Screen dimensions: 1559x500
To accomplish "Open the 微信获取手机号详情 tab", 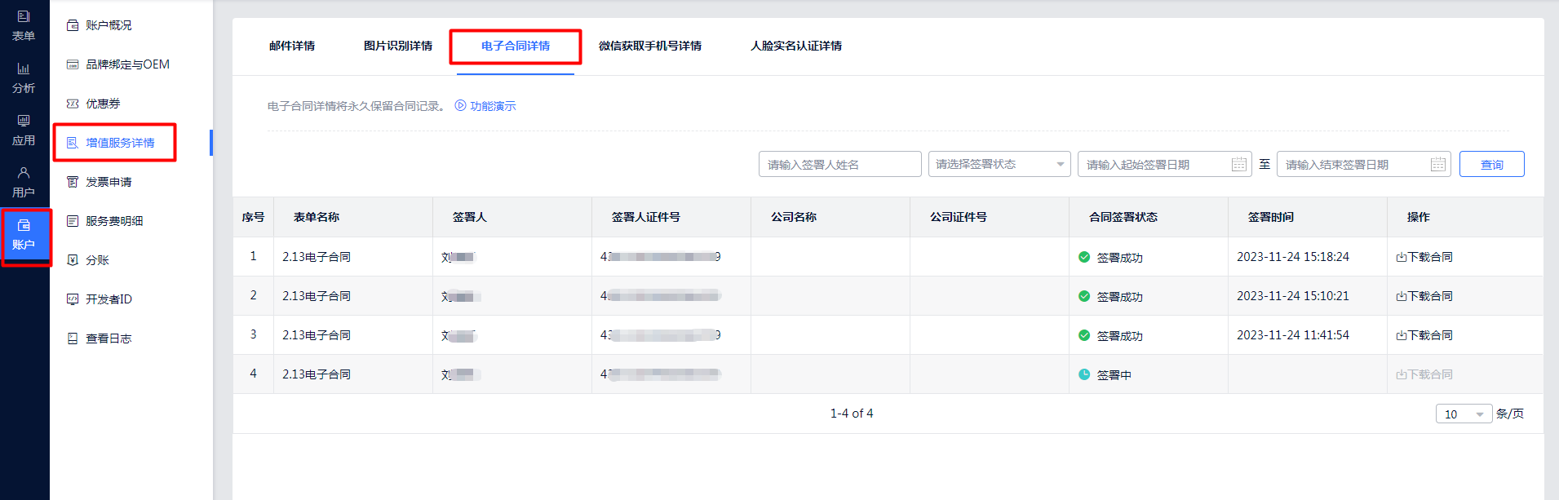I will 649,46.
